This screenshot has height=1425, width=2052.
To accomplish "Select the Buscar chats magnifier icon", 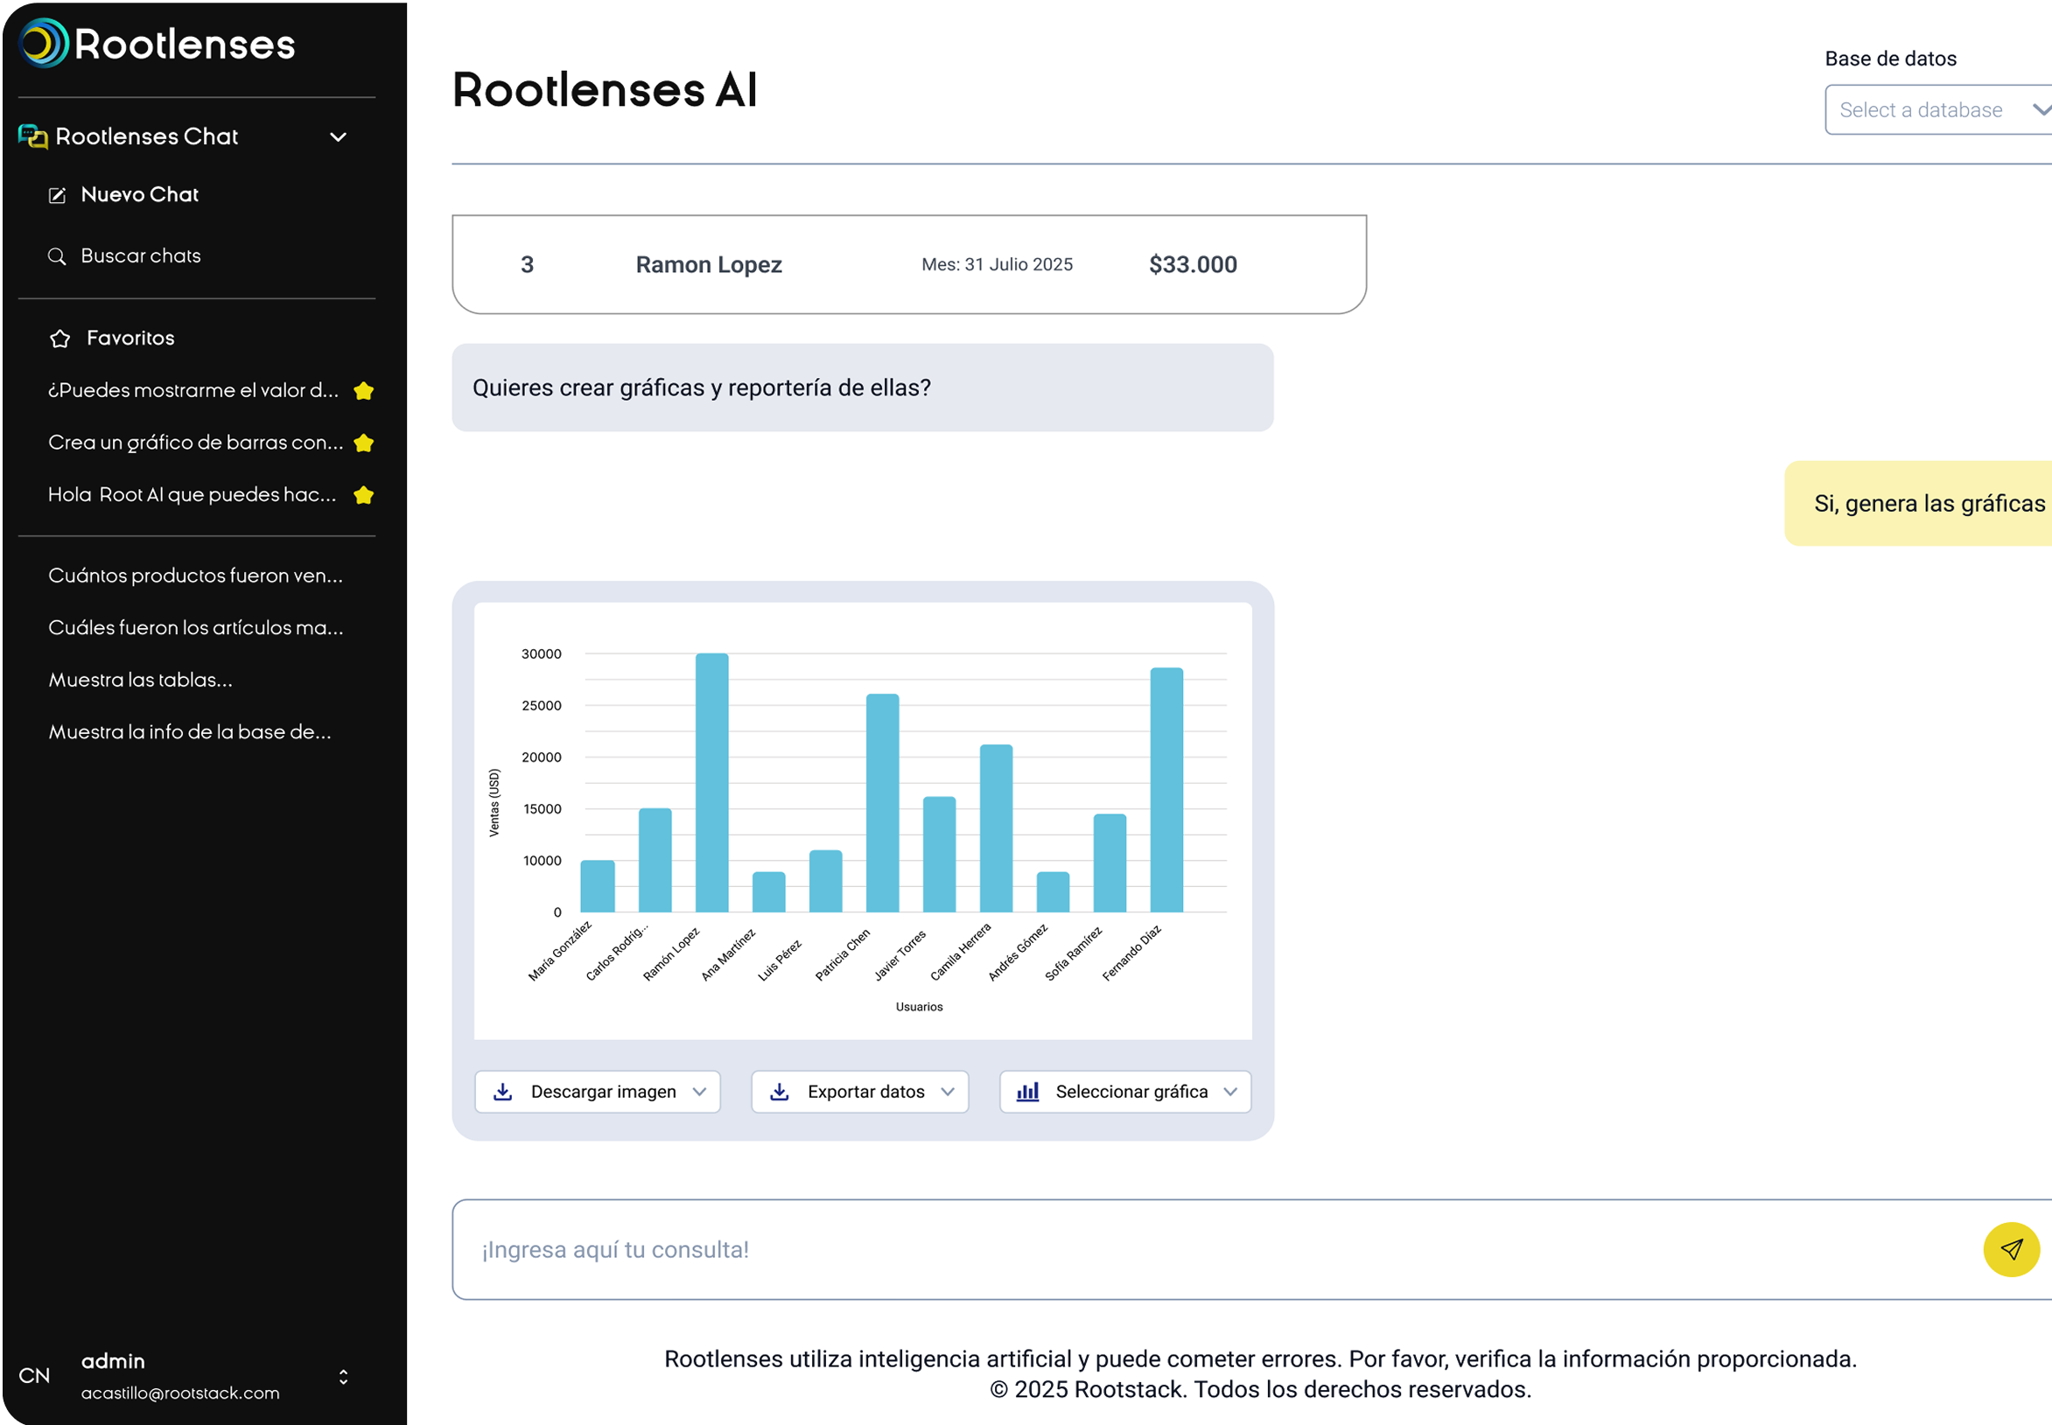I will click(x=58, y=256).
